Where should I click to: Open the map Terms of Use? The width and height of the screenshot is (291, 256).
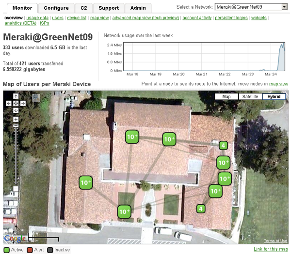point(275,241)
